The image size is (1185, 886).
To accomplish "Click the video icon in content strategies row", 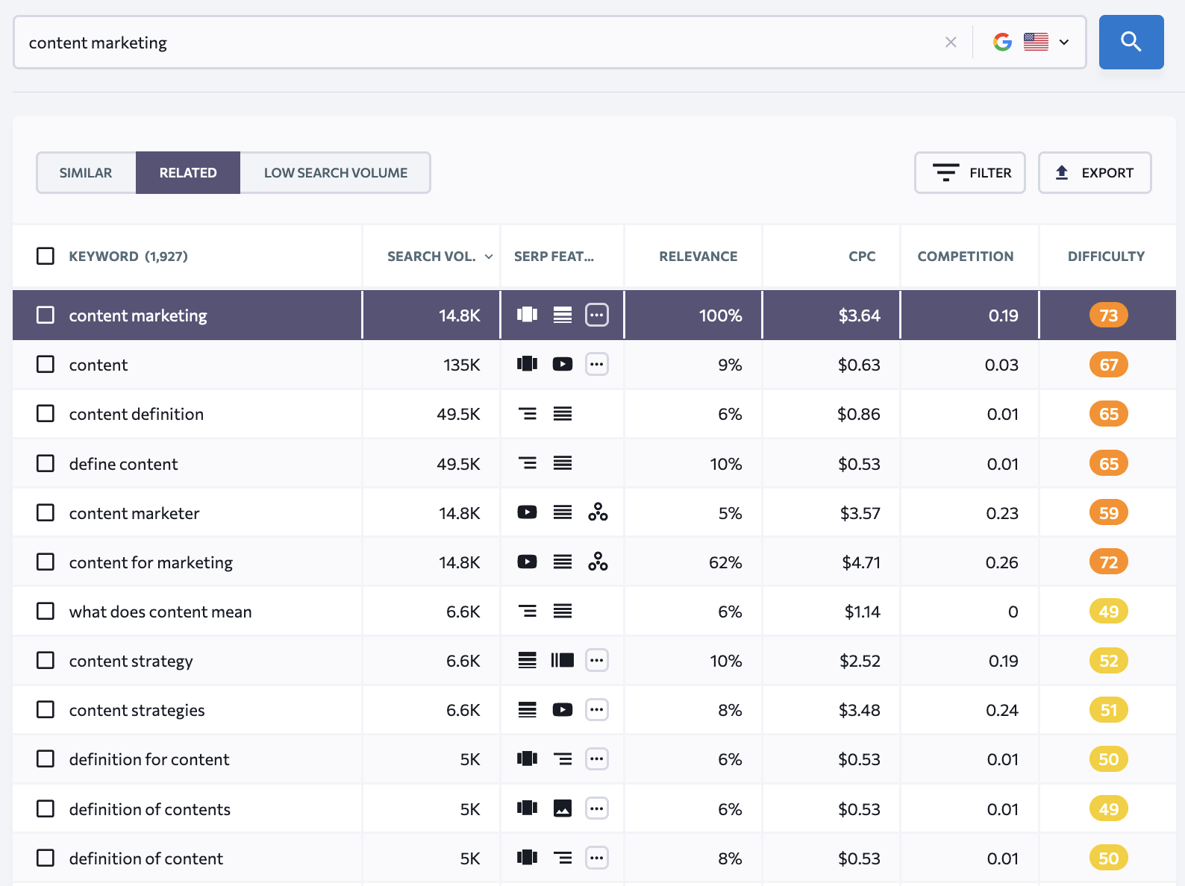I will tap(562, 710).
